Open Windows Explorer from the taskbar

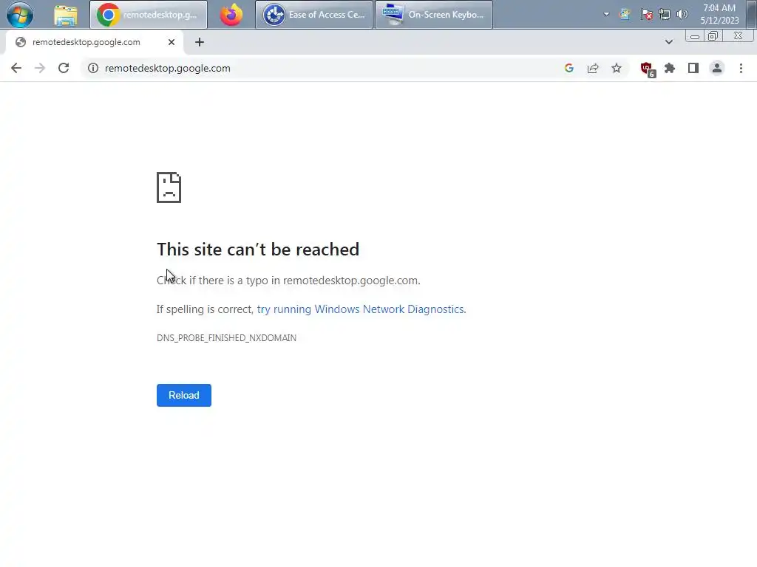click(66, 15)
